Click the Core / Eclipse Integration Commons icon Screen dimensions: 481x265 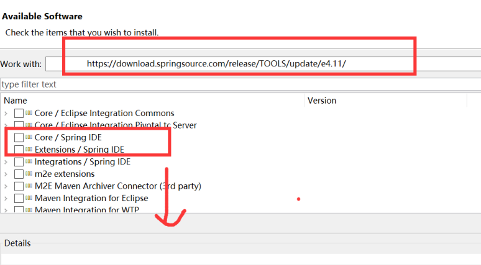click(29, 114)
